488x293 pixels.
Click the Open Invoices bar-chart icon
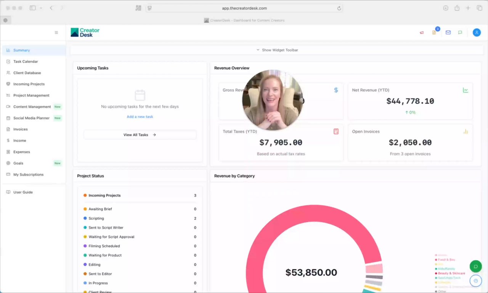click(466, 131)
